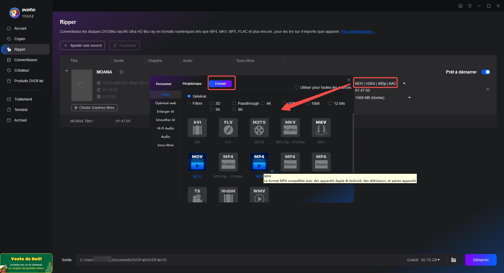Pick the highlighted MP4 format icon

259,162
